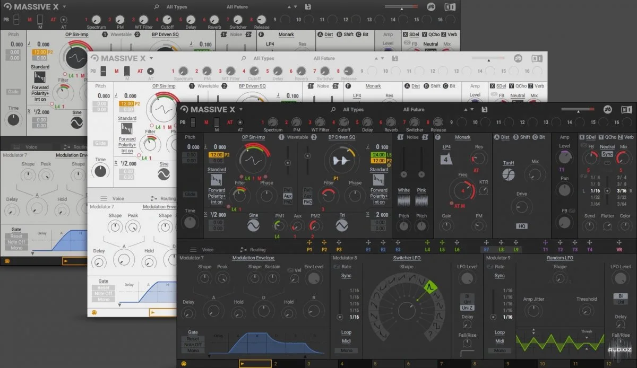Click Loop in the Modulator 8 panel
This screenshot has height=368, width=637.
pos(346,333)
